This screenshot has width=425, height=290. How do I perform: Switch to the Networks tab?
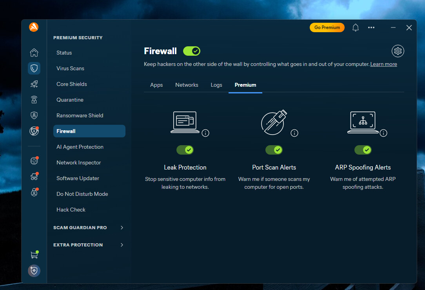(187, 85)
